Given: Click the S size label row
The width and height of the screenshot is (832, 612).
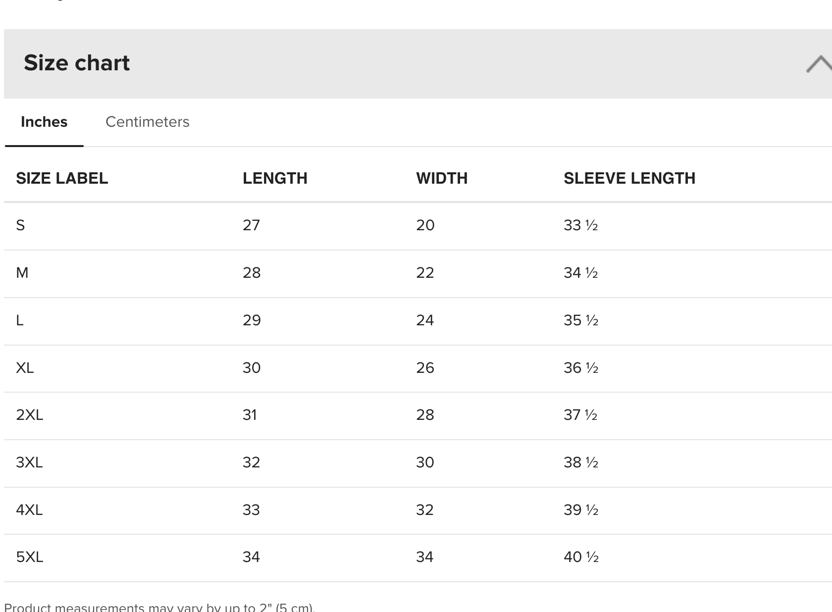Looking at the screenshot, I should [20, 225].
